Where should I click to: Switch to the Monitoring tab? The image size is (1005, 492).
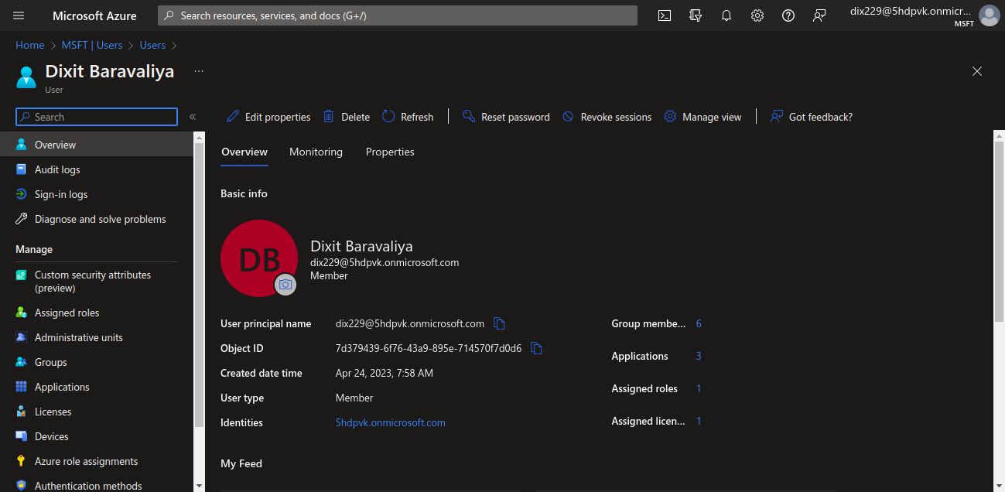pos(316,152)
